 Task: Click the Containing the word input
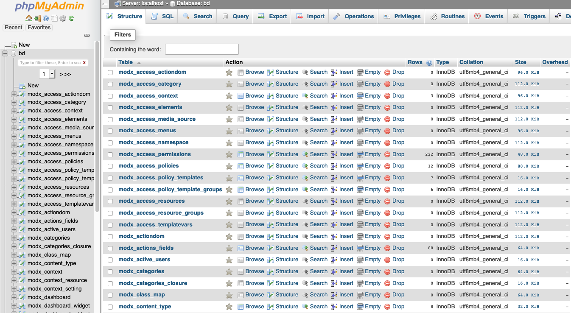[202, 49]
